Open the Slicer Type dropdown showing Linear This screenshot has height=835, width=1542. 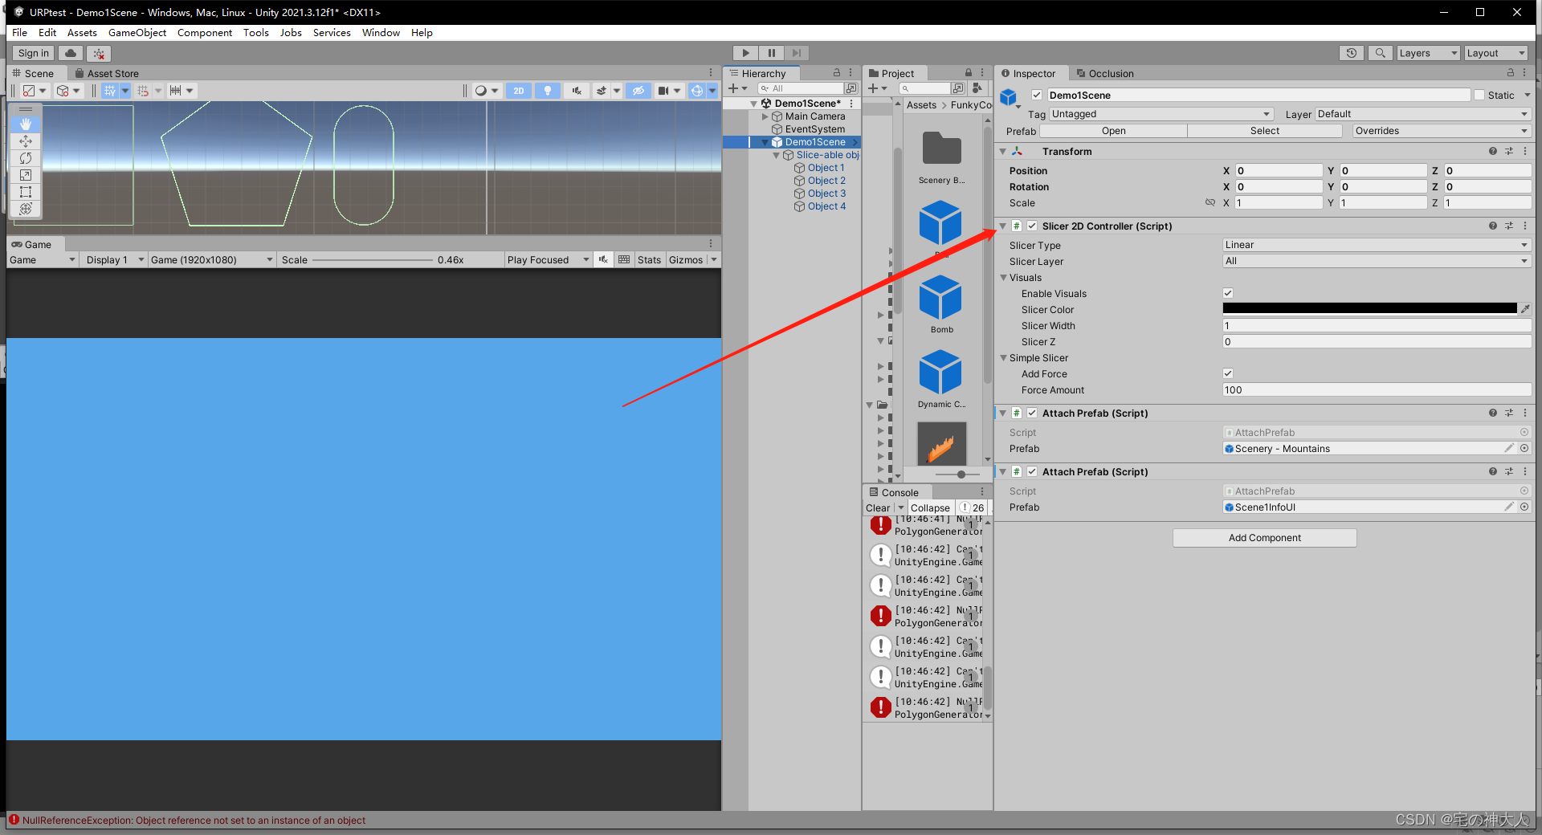click(x=1375, y=245)
